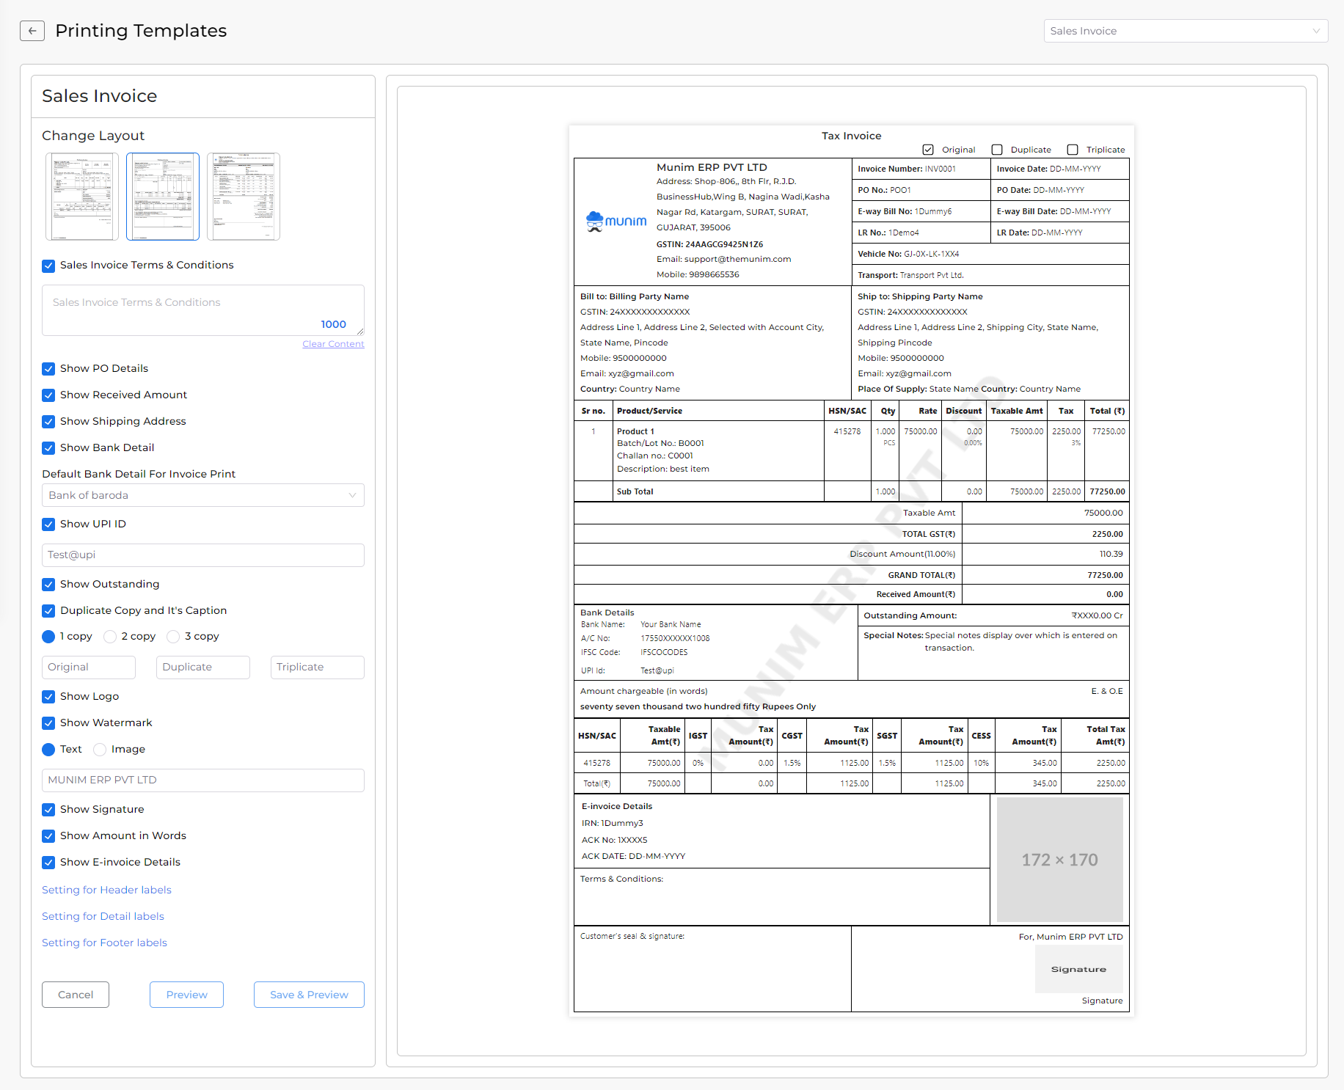Open Setting for Footer labels

pos(103,942)
